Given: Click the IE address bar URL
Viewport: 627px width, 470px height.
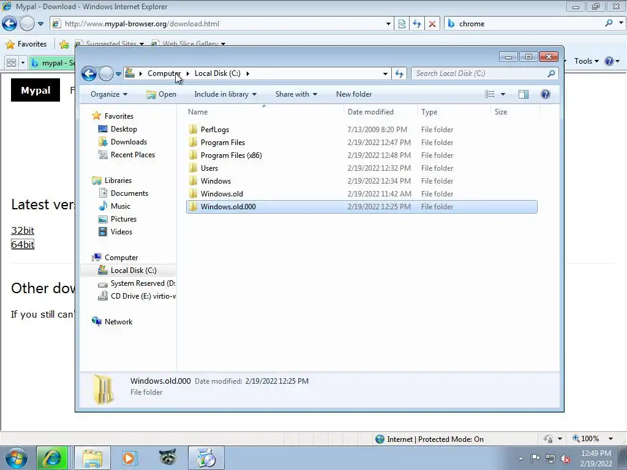Looking at the screenshot, I should [x=142, y=24].
